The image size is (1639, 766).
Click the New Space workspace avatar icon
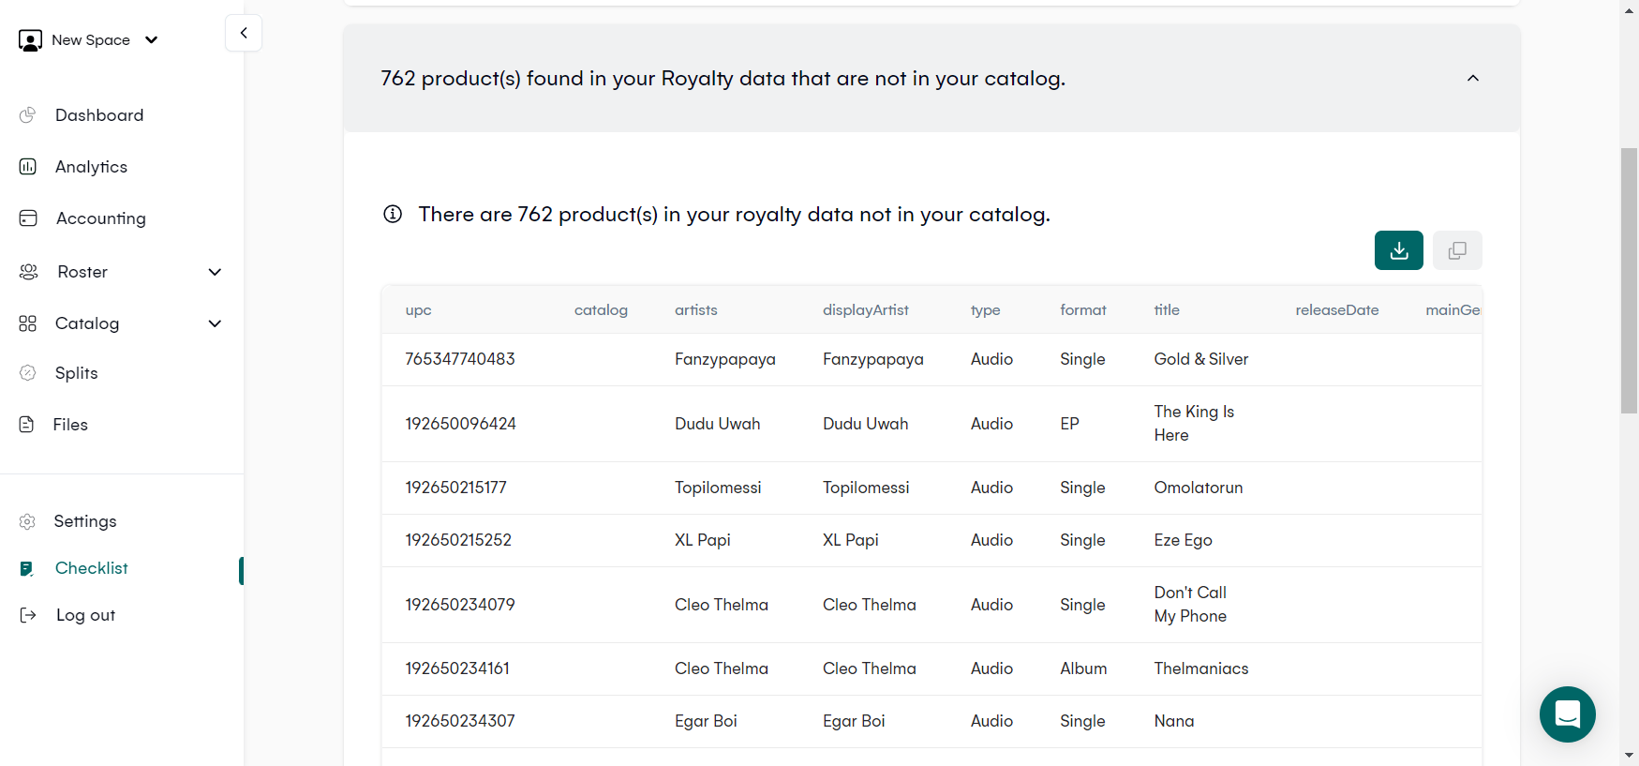tap(30, 40)
